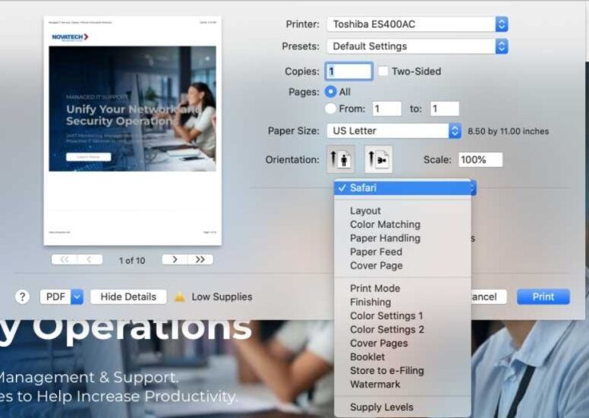Choose Color Matching from the menu
This screenshot has height=418, width=589.
(385, 225)
